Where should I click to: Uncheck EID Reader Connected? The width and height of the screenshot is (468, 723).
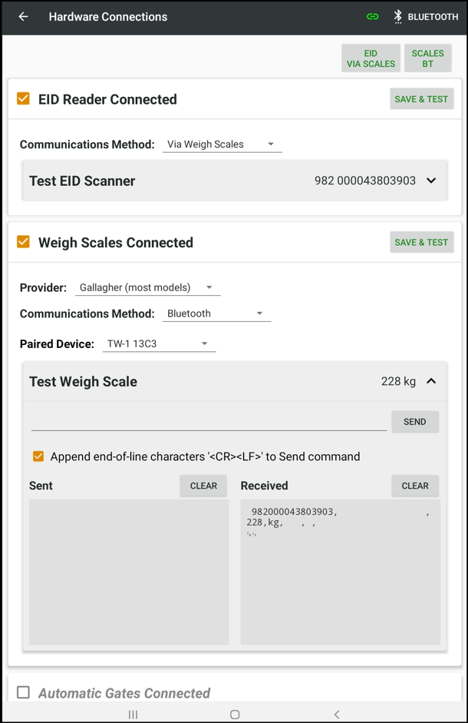21,99
